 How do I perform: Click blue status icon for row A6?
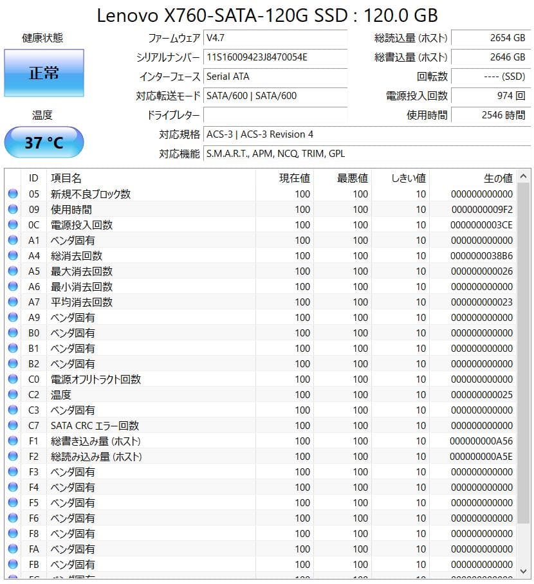(x=13, y=287)
